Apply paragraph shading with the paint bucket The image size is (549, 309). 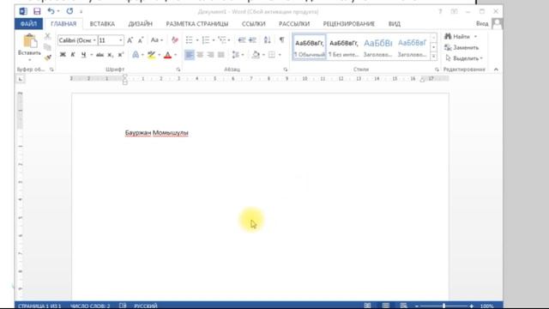point(256,55)
